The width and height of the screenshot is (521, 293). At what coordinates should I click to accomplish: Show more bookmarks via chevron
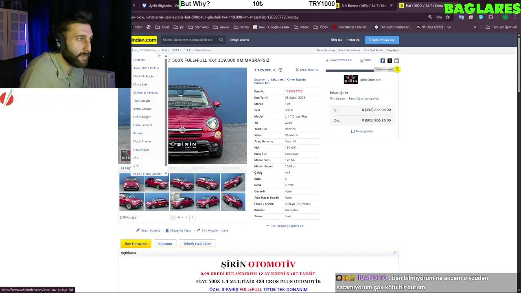pyautogui.click(x=475, y=27)
